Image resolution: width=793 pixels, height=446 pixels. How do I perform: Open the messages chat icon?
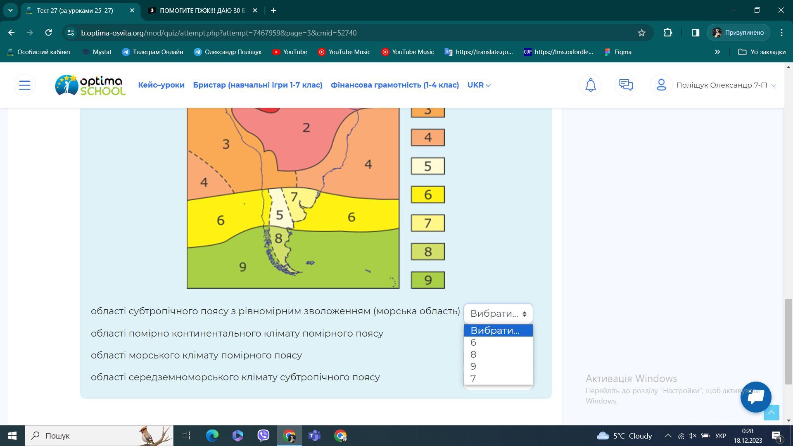pos(626,85)
